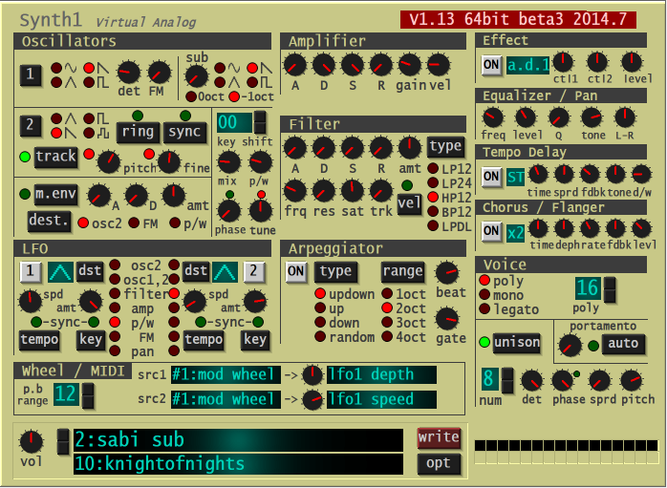The width and height of the screenshot is (667, 488).
Task: Open the opt options button
Action: coord(439,463)
